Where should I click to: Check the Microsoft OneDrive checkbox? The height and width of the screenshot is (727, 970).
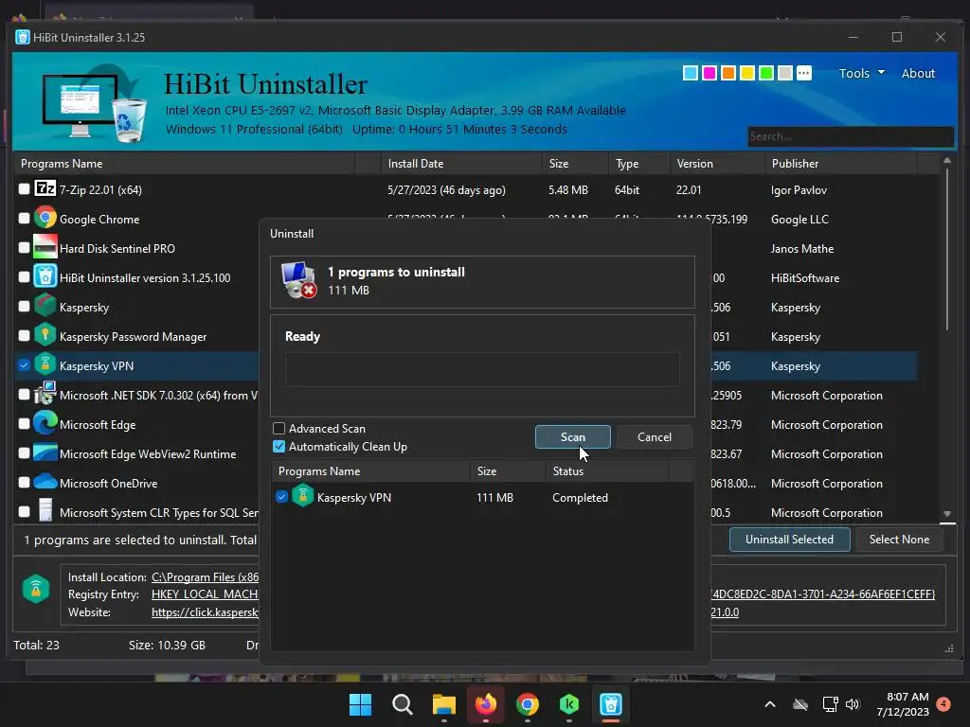point(24,482)
